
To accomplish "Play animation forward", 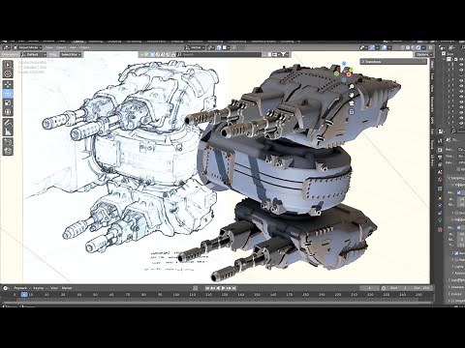I will click(x=224, y=288).
